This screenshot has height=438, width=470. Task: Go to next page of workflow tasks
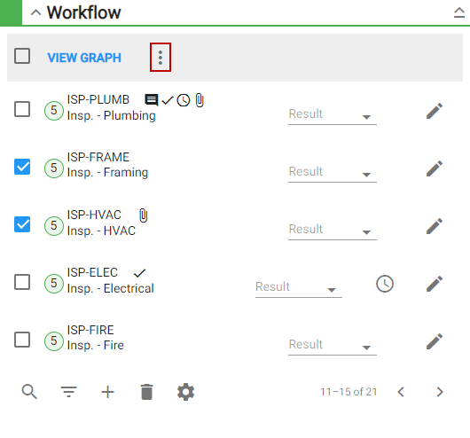coord(440,392)
